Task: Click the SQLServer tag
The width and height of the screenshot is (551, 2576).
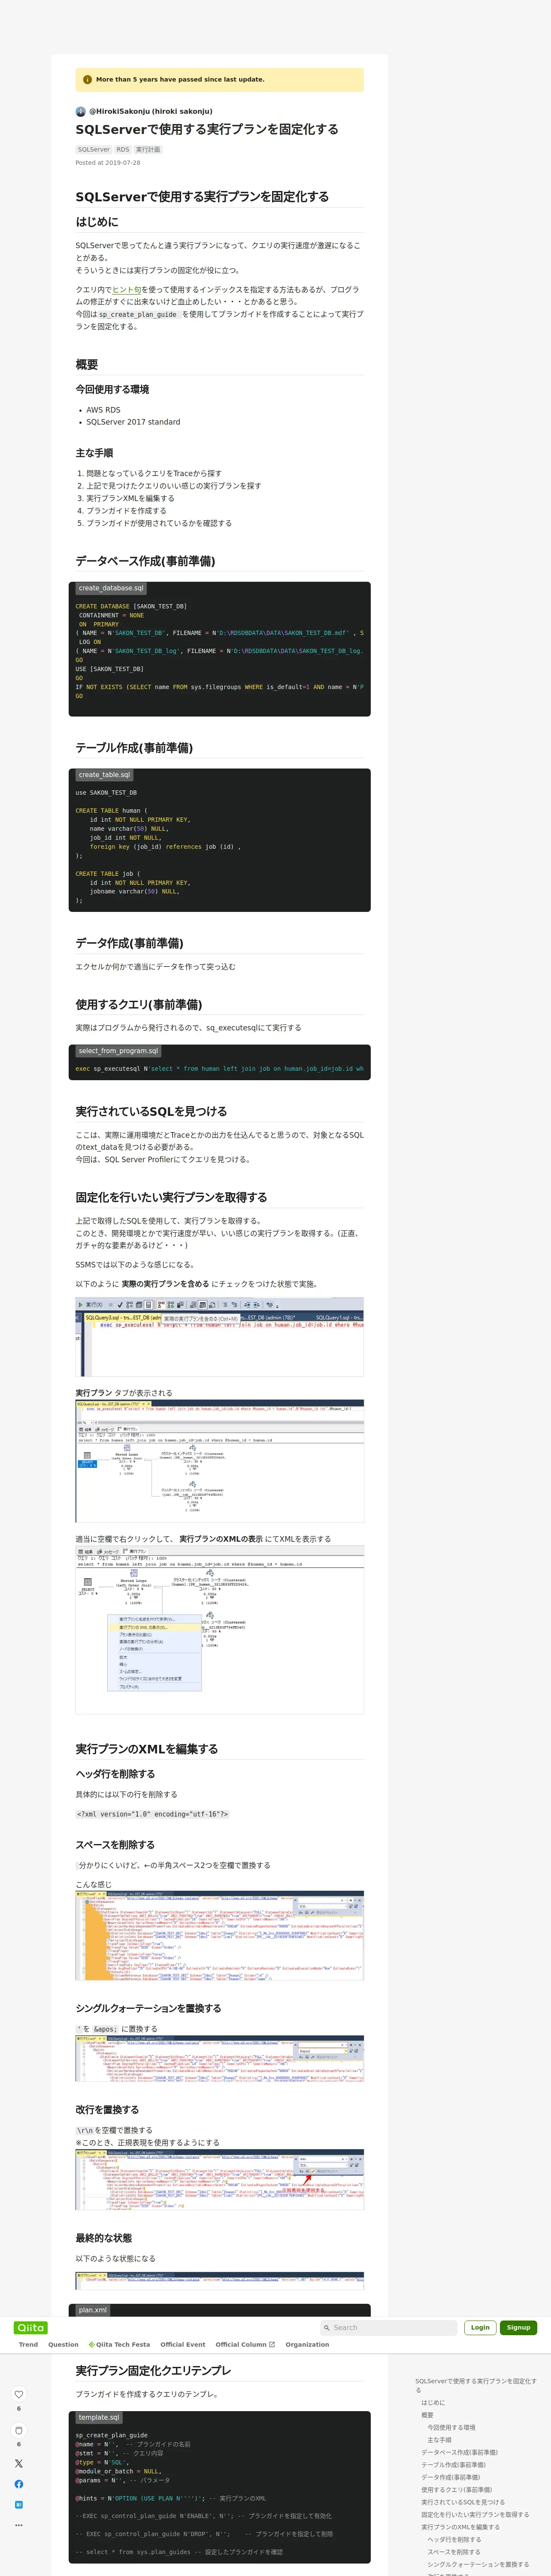Action: coord(94,149)
